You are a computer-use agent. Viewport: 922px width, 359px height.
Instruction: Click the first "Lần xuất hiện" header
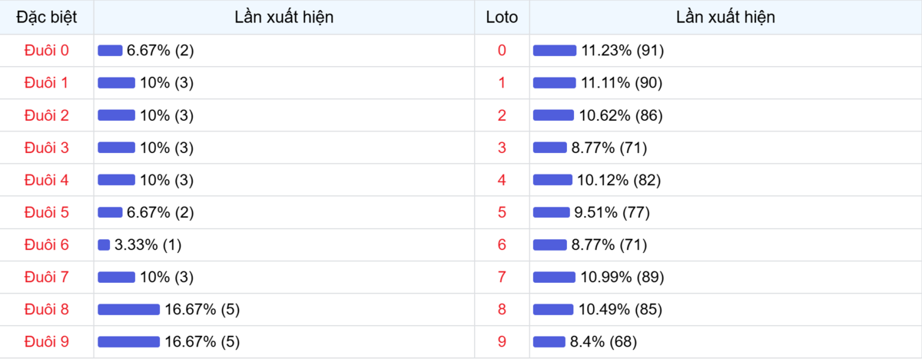pos(284,17)
